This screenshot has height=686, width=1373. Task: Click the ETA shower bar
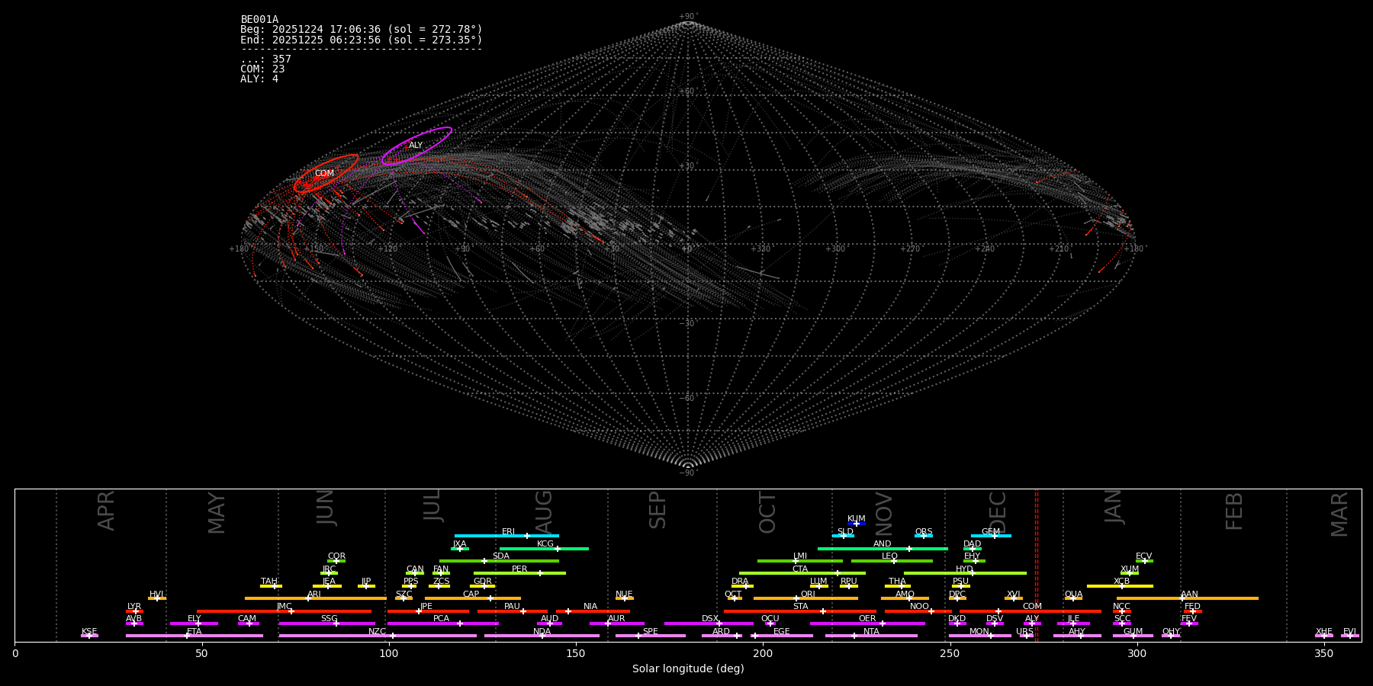195,636
